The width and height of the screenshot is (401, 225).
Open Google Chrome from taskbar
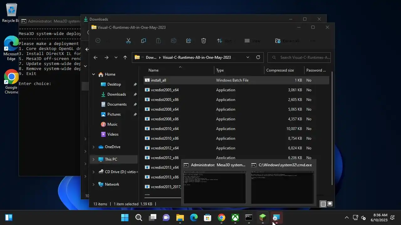coord(221,217)
